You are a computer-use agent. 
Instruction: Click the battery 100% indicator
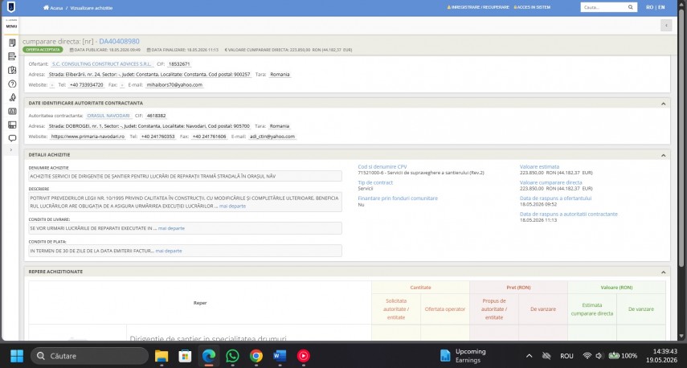pos(623,356)
